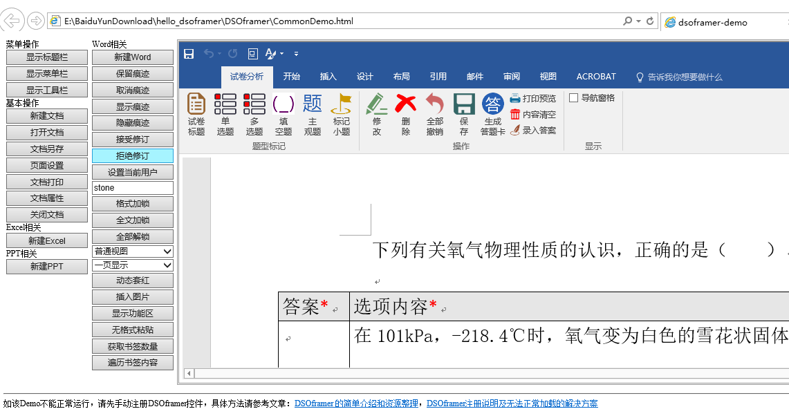This screenshot has width=789, height=409.
Task: Click the stone user name input field
Action: point(133,188)
